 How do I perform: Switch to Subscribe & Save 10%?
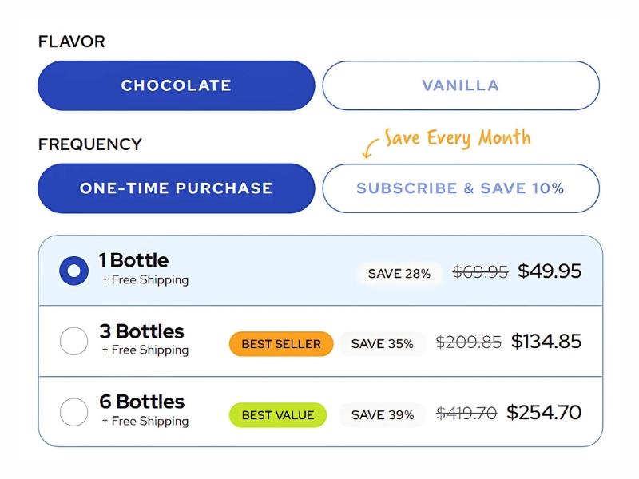tap(460, 188)
